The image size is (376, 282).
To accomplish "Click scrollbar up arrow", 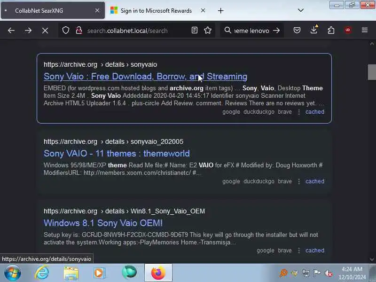I will click(372, 44).
